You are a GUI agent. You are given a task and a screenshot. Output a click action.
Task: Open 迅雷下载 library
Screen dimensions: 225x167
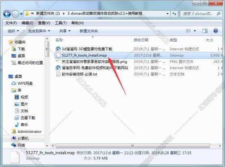tap(28, 118)
